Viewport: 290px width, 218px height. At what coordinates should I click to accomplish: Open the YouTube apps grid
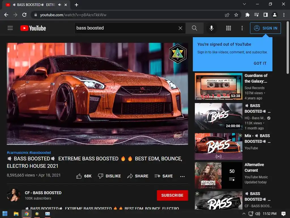click(x=229, y=28)
